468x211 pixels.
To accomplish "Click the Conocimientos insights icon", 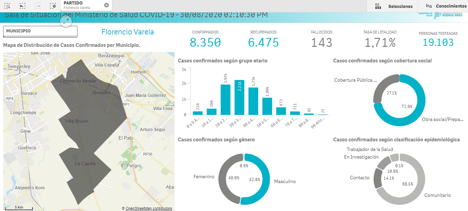I will pyautogui.click(x=429, y=6).
